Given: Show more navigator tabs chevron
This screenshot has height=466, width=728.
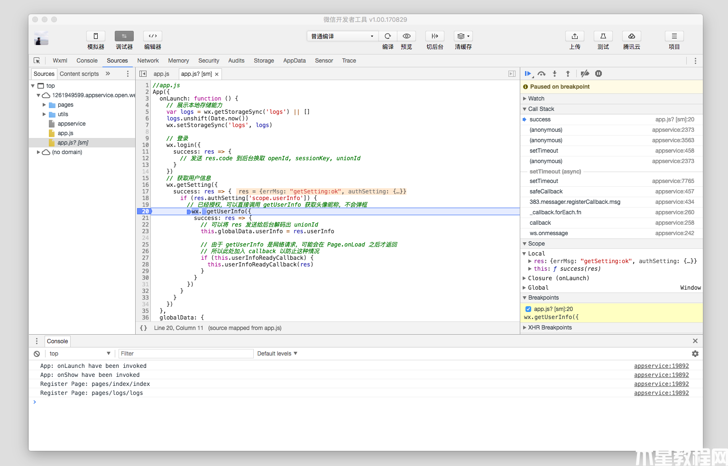Looking at the screenshot, I should click(108, 74).
